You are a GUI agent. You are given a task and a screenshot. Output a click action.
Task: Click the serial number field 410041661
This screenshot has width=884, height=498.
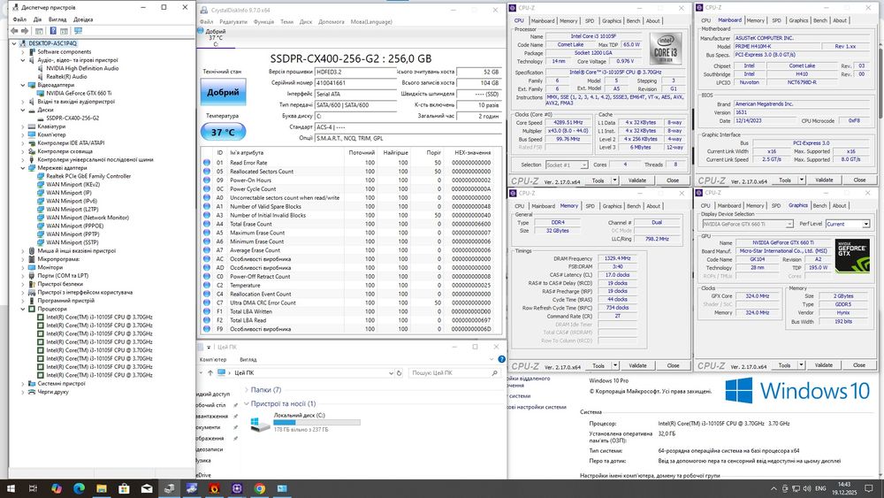point(355,83)
